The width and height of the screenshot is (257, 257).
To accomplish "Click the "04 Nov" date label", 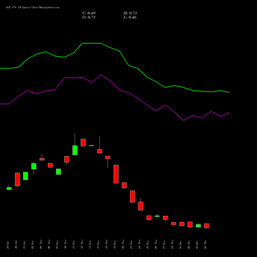I will pos(41,245).
